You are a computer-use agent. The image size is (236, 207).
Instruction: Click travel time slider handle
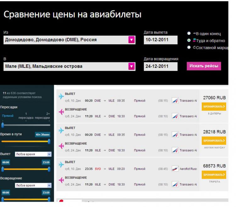pos(49,141)
